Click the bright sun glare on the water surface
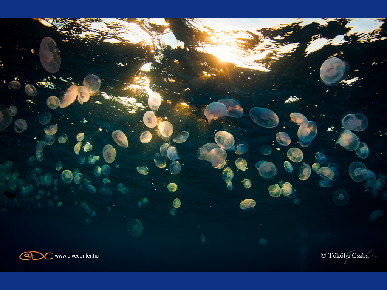Viewport: 387px width, 290px height. coord(227,53)
